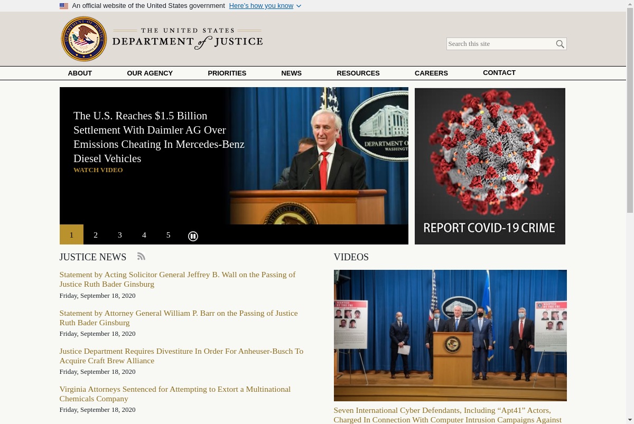
Task: Open Virginia Attorneys Sentenced news article
Action: 175,394
